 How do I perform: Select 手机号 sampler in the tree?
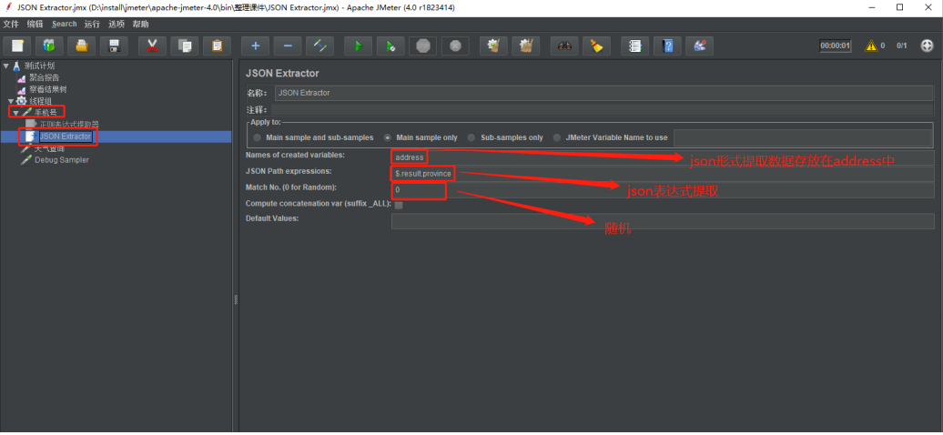46,113
